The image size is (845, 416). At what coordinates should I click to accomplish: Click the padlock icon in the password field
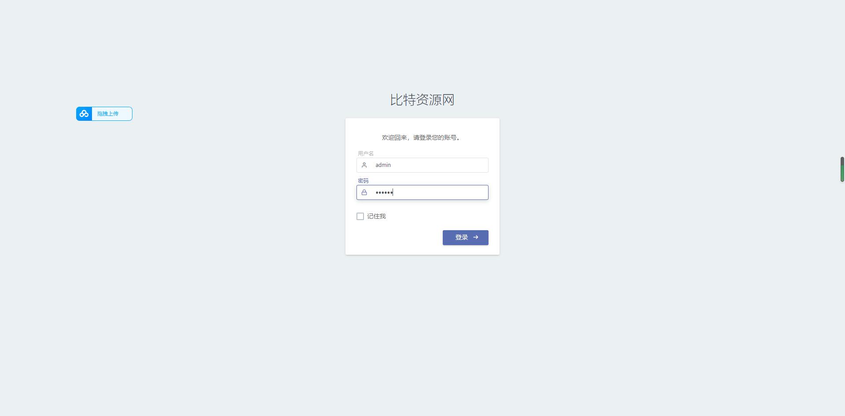[x=364, y=192]
